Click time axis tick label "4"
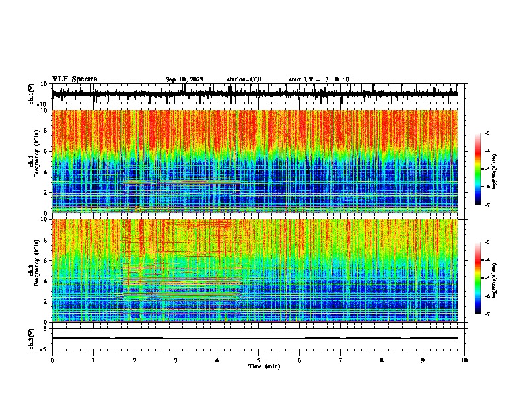Screen dimensions: 523x404 217,360
